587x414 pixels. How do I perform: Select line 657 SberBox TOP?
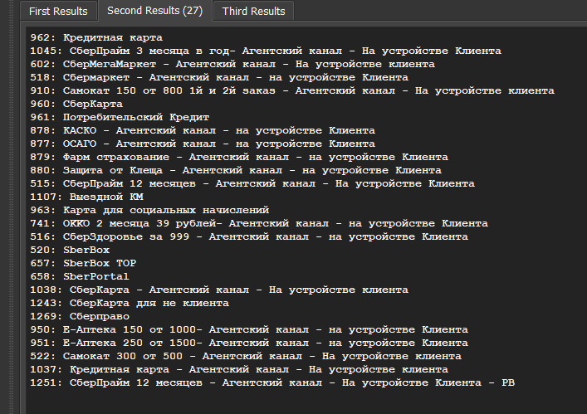tap(84, 263)
